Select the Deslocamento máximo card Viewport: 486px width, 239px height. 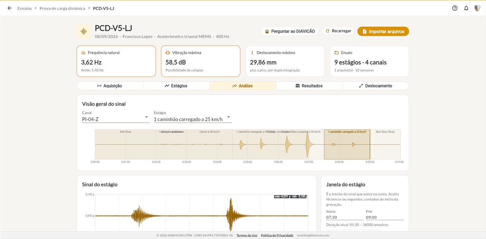285,61
